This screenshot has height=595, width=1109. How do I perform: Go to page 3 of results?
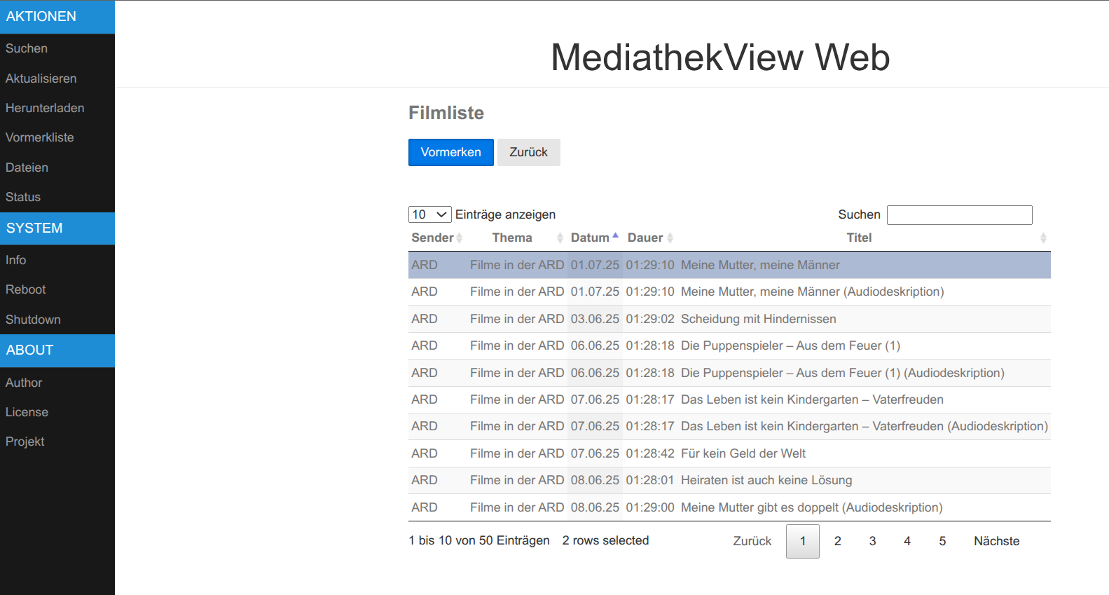(872, 541)
